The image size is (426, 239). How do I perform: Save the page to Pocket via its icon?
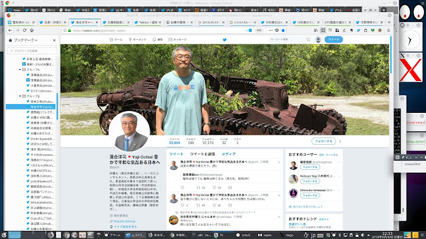pos(277,31)
